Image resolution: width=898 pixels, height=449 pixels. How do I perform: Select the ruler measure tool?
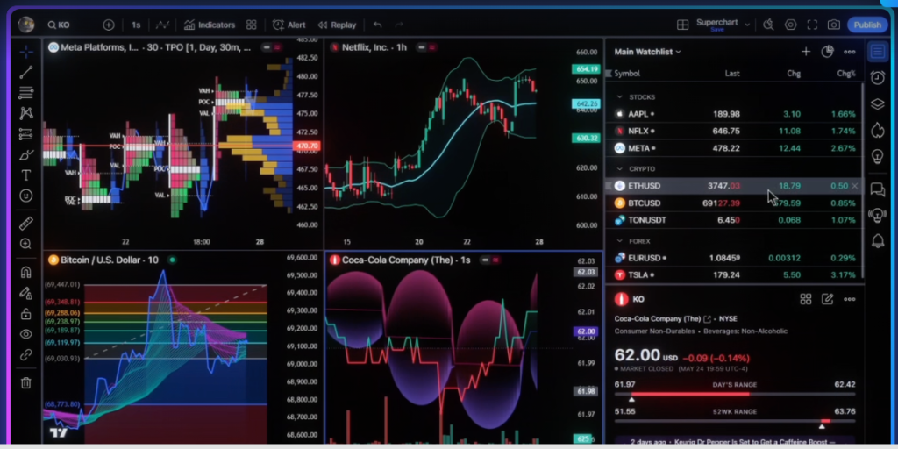25,224
